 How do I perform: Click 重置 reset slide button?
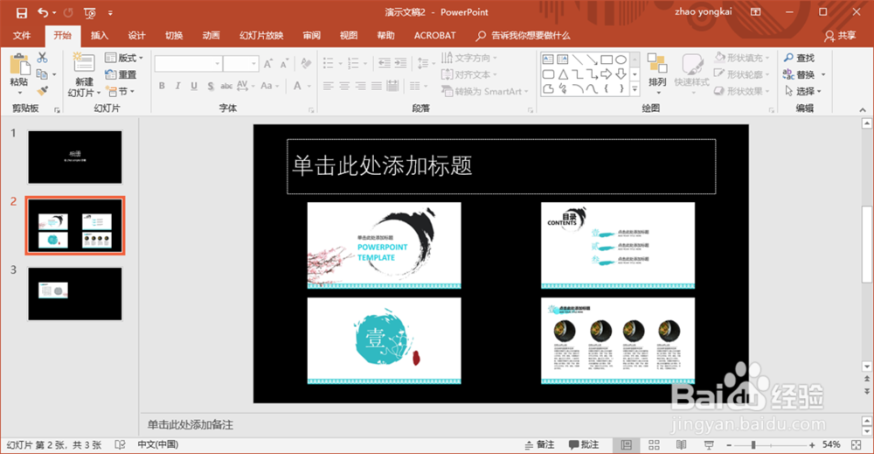click(121, 74)
